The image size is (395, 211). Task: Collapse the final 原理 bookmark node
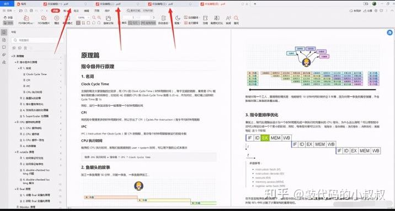tap(15, 189)
